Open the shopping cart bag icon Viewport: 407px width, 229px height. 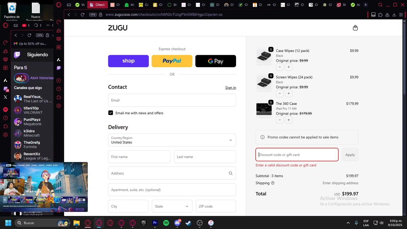(355, 28)
